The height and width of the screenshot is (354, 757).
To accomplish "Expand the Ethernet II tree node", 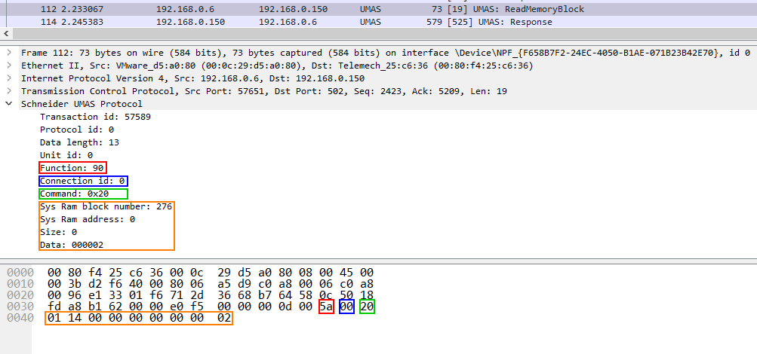I will [8, 66].
